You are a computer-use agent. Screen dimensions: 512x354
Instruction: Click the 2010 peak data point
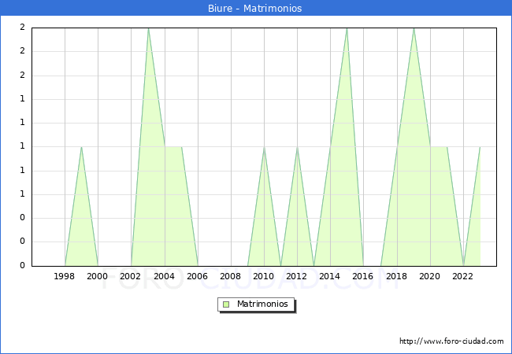264,147
